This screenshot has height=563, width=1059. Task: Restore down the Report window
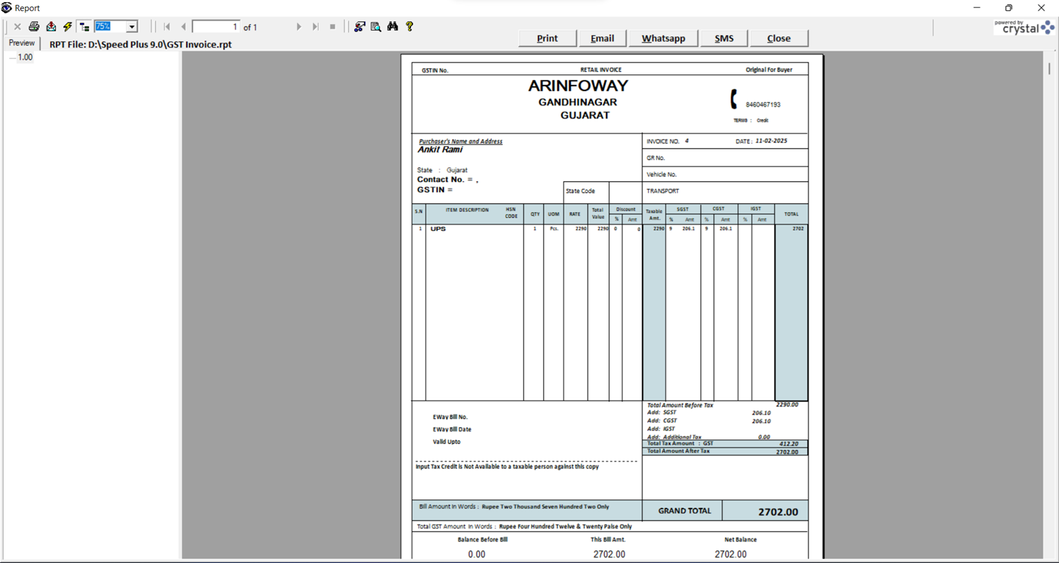[1009, 8]
